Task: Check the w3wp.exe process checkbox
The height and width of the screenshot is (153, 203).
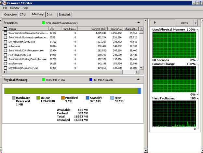Action: click(x=6, y=46)
